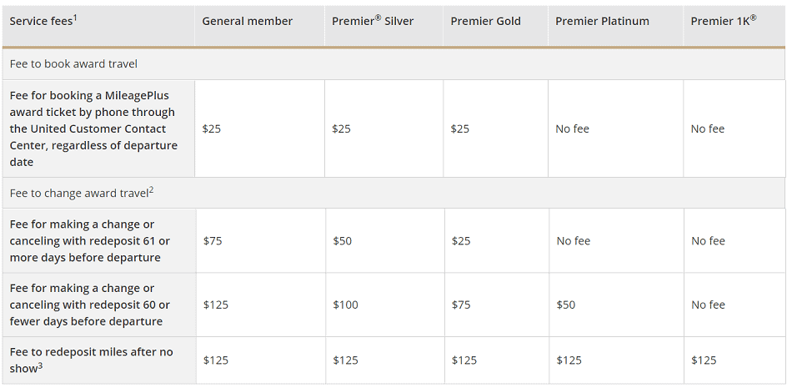Click the Premier Silver column header

pyautogui.click(x=373, y=21)
